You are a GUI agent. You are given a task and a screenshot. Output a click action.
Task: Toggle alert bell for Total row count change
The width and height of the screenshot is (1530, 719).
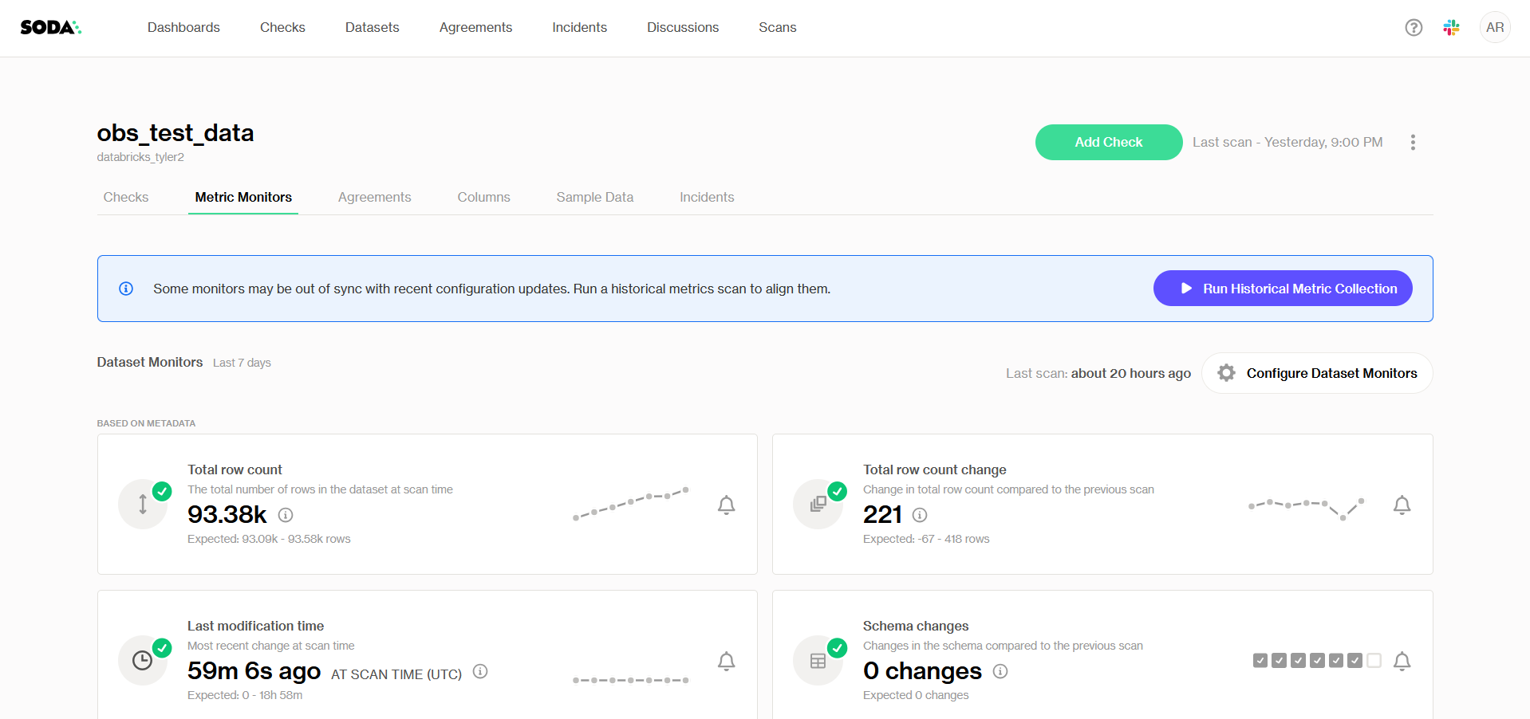pos(1402,505)
